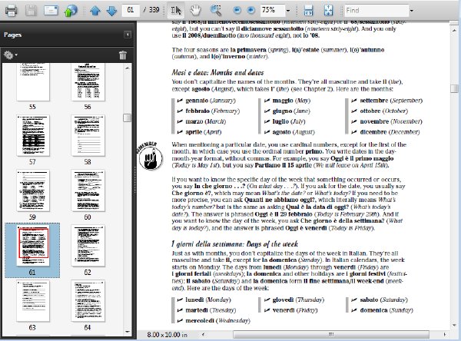Click the page number field showing 61
This screenshot has width=461, height=341.
tap(131, 10)
